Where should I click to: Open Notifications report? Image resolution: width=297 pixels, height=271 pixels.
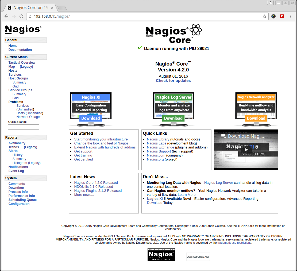coord(18,167)
